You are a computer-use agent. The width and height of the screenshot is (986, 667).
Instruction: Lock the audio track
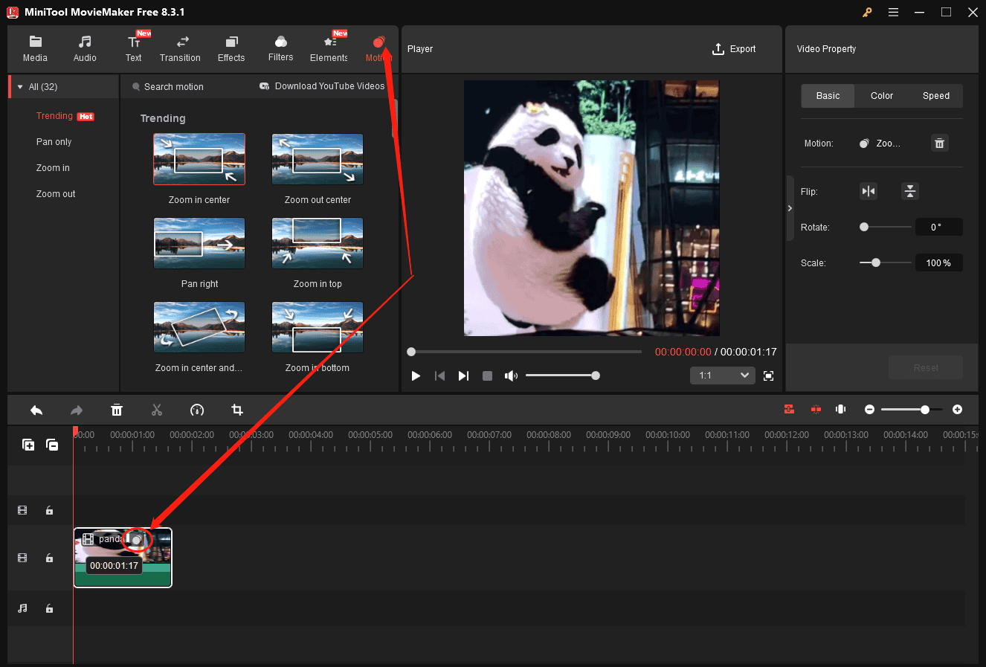49,608
